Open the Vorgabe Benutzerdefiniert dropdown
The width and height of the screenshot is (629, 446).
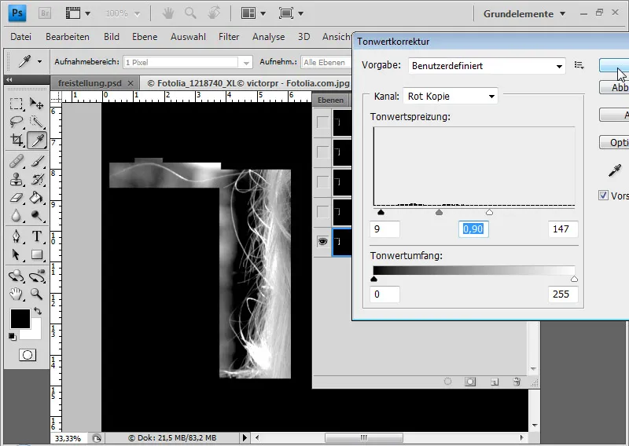coord(487,66)
